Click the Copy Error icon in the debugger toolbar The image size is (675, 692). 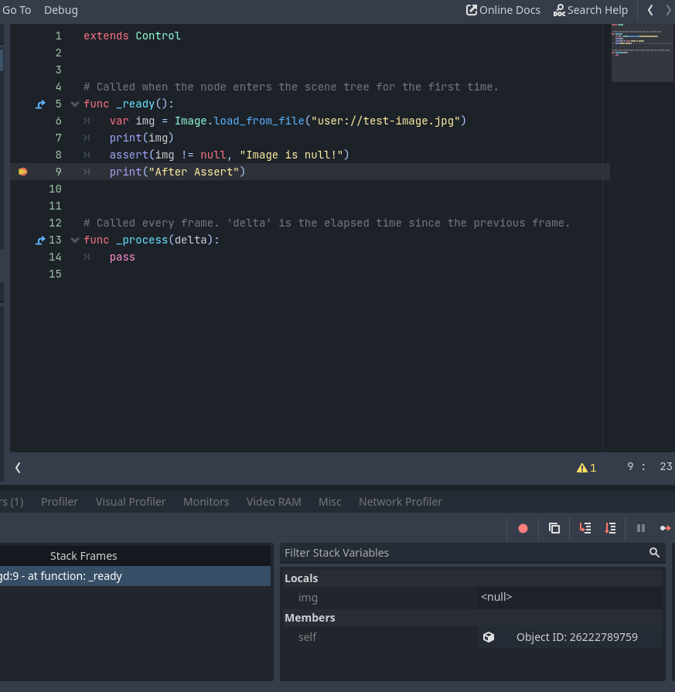click(x=554, y=528)
